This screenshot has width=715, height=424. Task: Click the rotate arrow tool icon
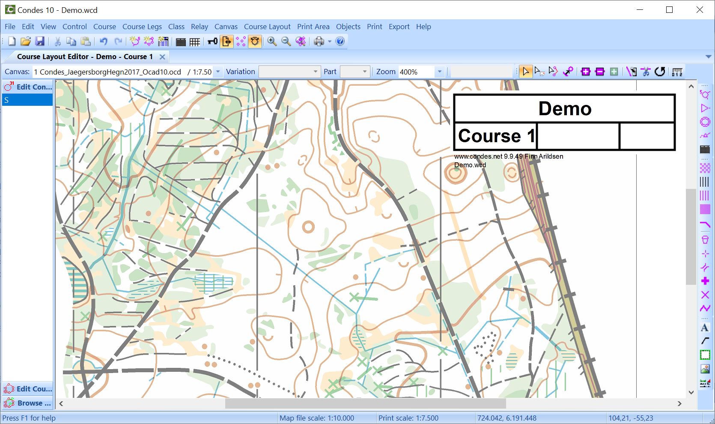click(660, 72)
